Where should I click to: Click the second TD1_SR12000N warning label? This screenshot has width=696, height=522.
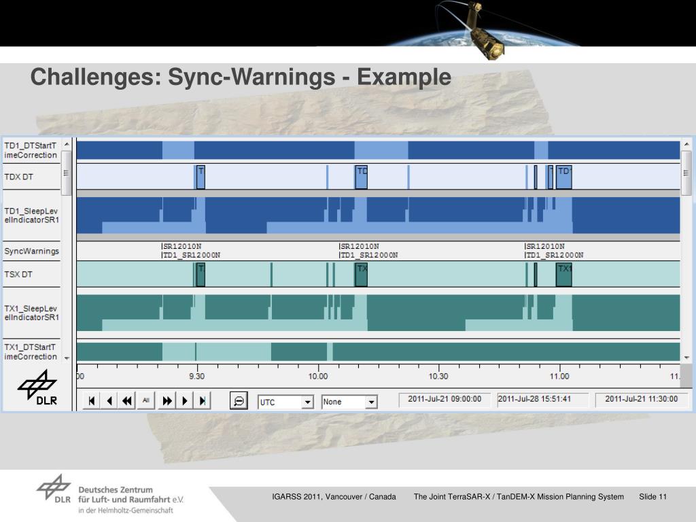tap(369, 256)
